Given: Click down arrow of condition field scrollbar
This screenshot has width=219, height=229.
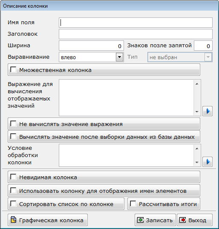Looking at the screenshot, I should tap(197, 162).
